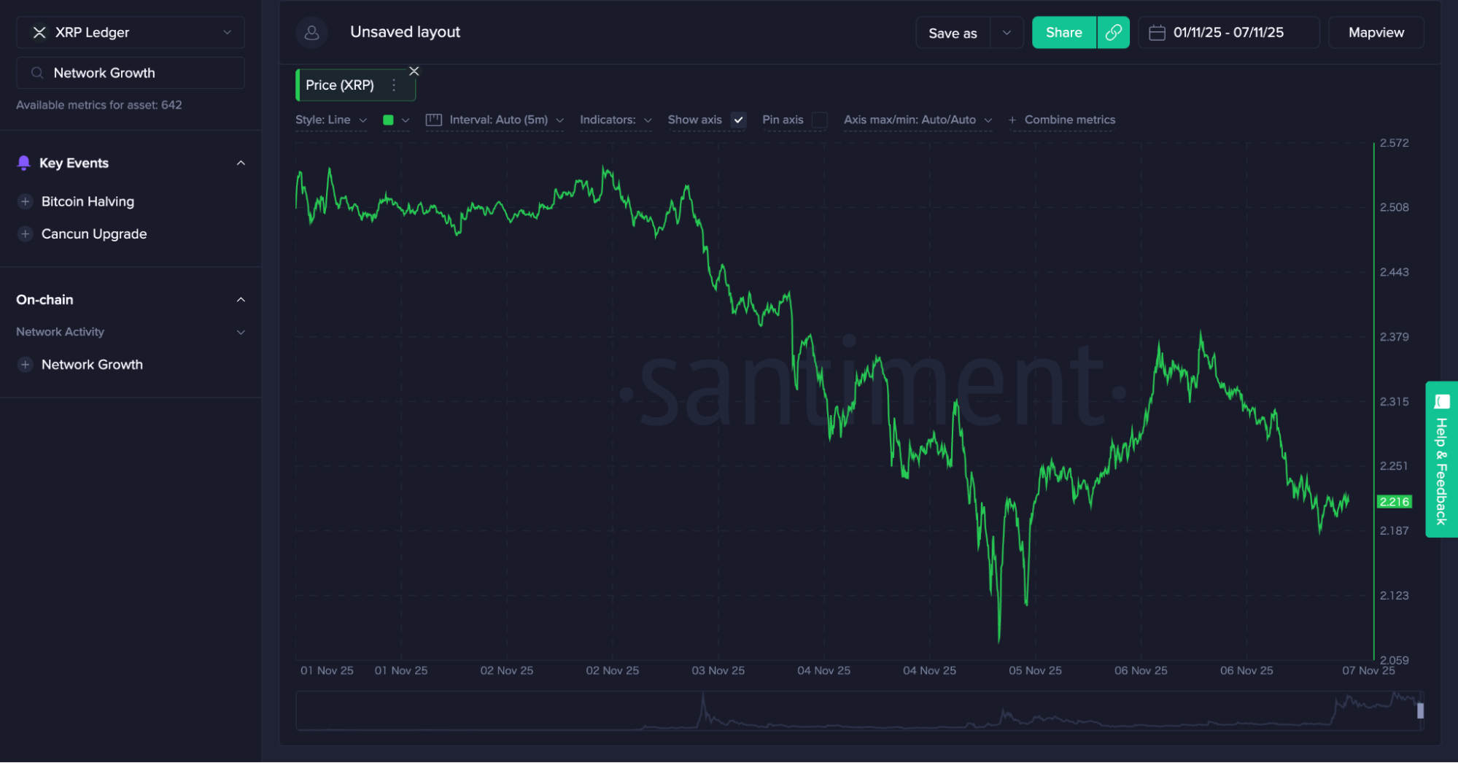Viewport: 1458px width, 763px height.
Task: Click the green line color swatch
Action: click(x=389, y=120)
